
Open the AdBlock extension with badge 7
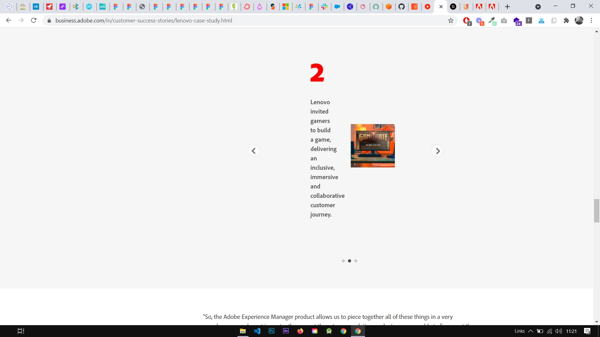(467, 21)
